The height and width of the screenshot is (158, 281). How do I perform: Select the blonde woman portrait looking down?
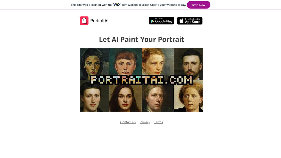click(158, 61)
